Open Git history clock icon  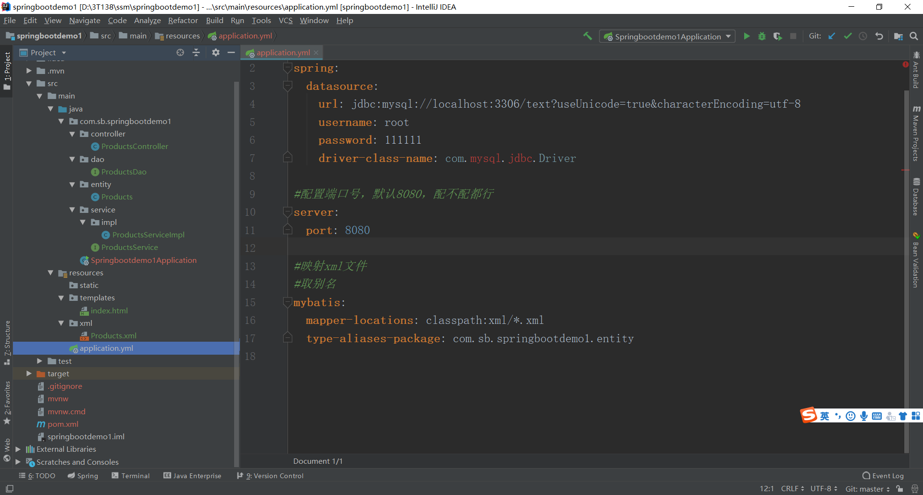(x=863, y=36)
